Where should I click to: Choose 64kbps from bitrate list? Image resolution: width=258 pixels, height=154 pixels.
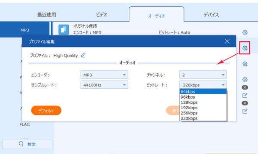point(203,92)
